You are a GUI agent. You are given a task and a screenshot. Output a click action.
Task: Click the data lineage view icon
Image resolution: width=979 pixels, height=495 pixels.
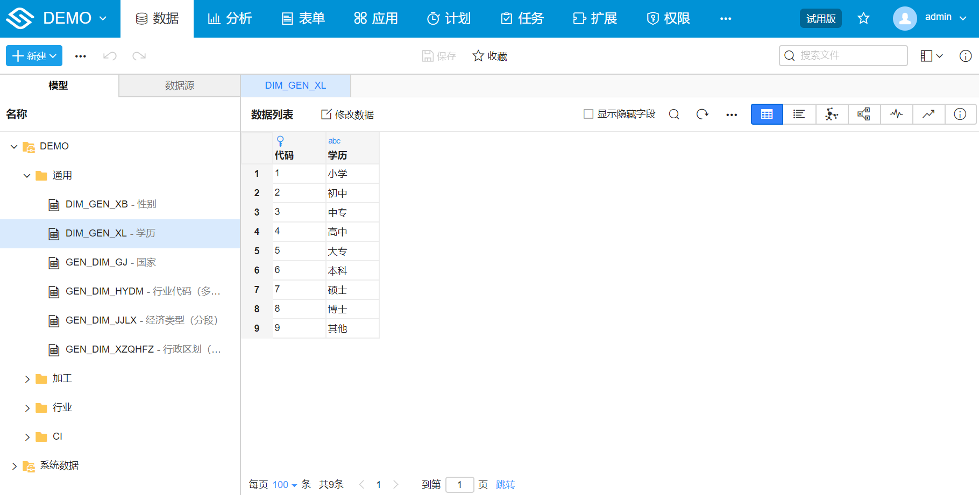pos(864,114)
